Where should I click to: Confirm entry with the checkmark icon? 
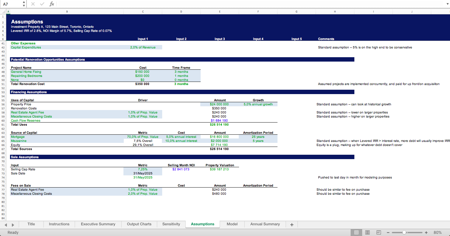click(x=42, y=4)
